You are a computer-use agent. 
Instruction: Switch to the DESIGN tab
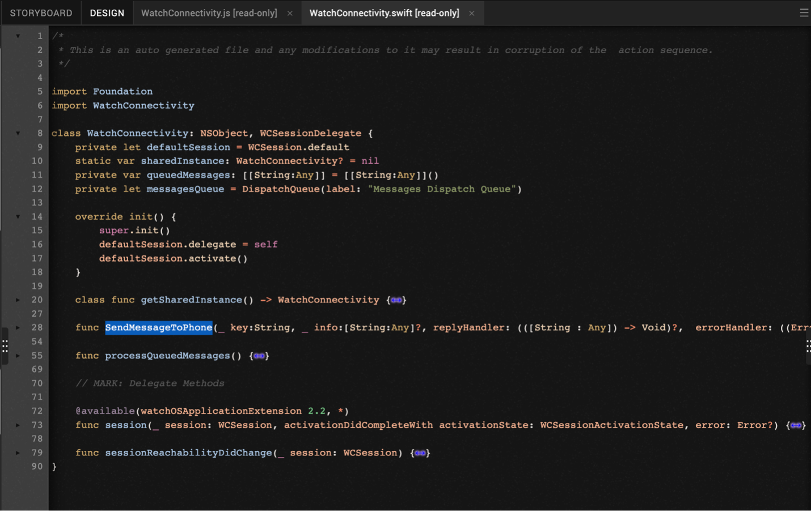tap(107, 13)
